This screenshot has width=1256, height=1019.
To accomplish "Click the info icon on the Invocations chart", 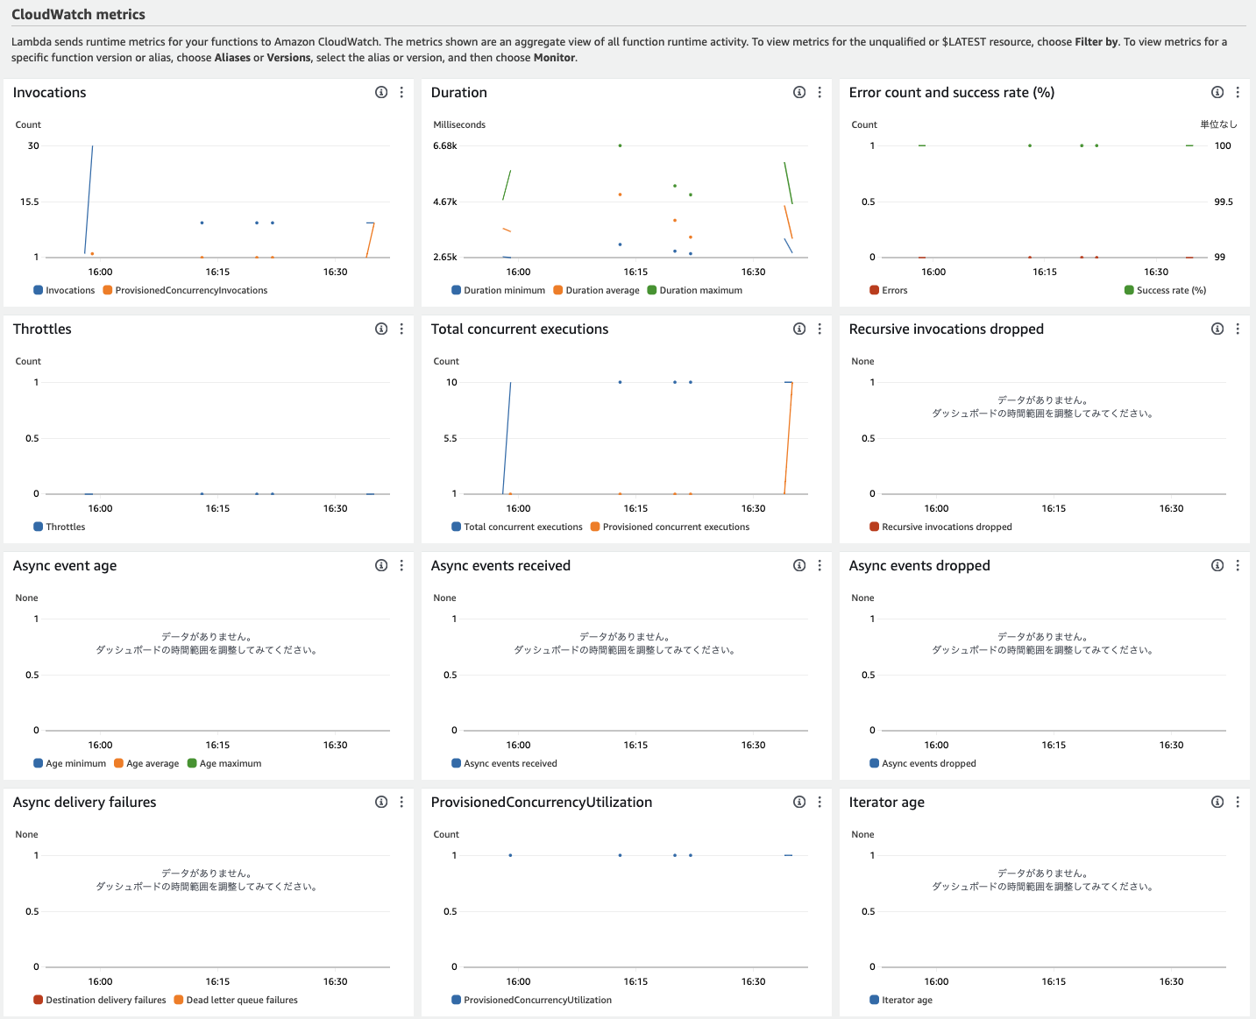I will pyautogui.click(x=381, y=92).
